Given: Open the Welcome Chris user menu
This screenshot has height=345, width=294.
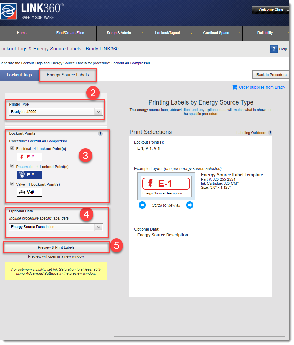Looking at the screenshot, I should click(x=271, y=10).
